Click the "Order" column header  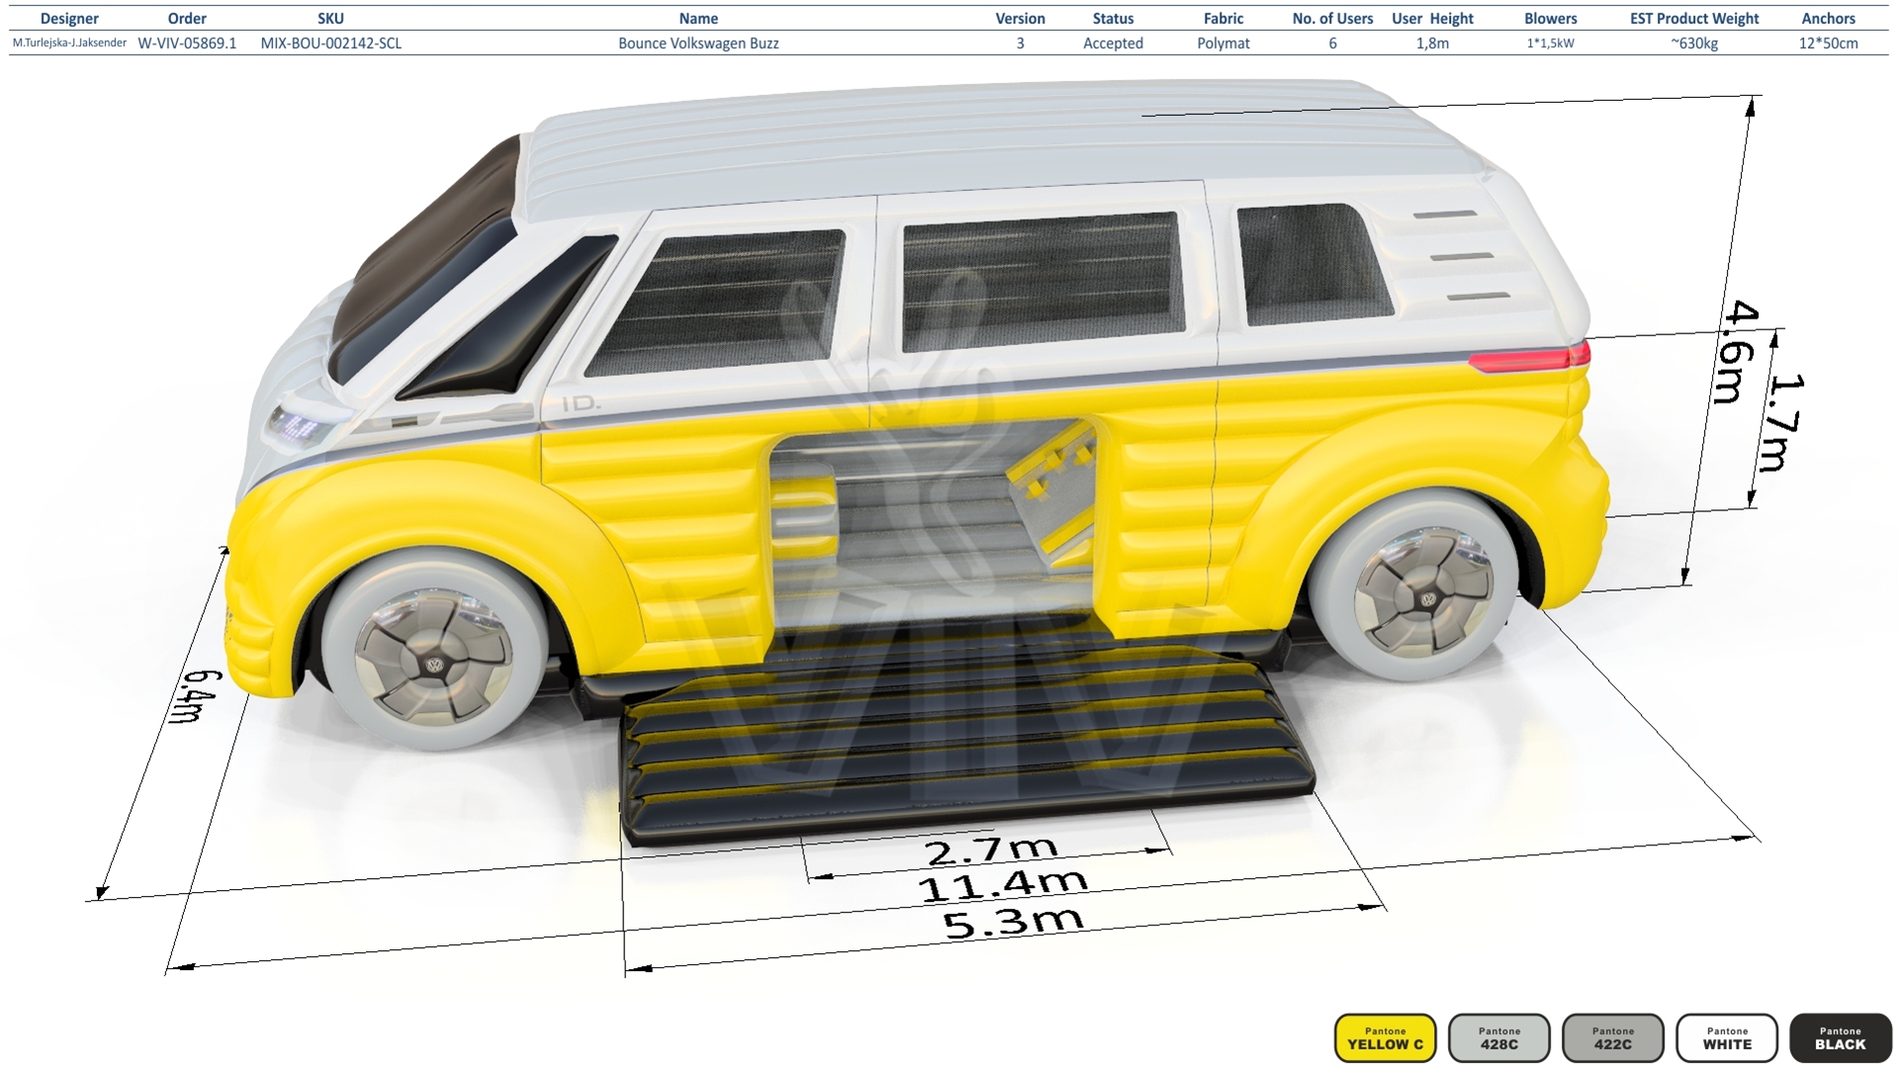click(x=187, y=19)
